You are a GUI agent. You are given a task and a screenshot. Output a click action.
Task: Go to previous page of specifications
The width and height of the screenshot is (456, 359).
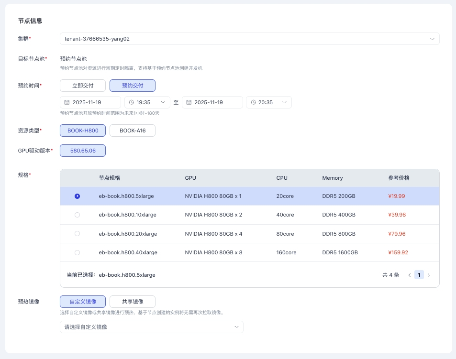(410, 275)
